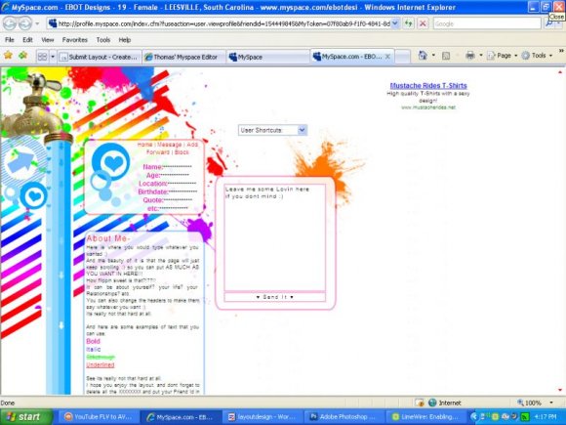This screenshot has height=425, width=566.
Task: Click the Home link in profile box
Action: coord(144,145)
